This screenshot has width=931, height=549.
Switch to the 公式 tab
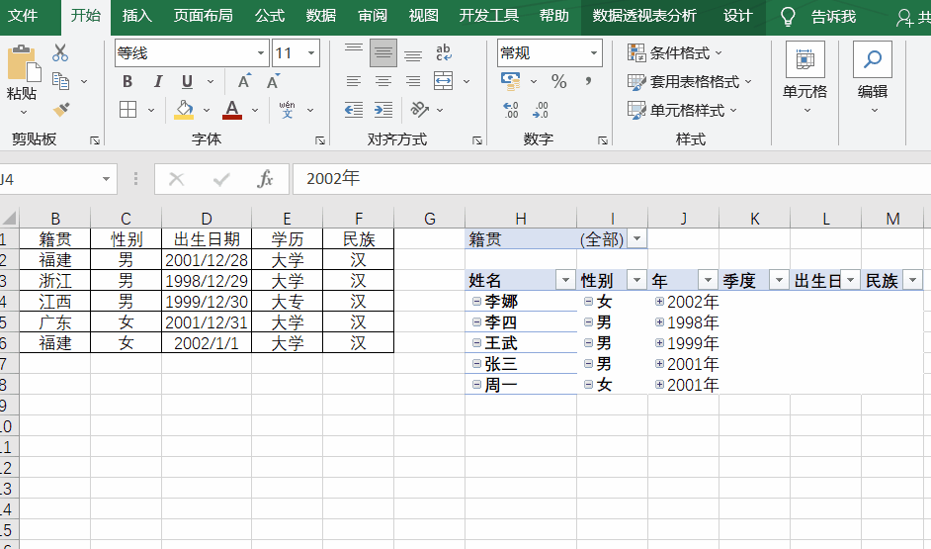click(x=270, y=16)
